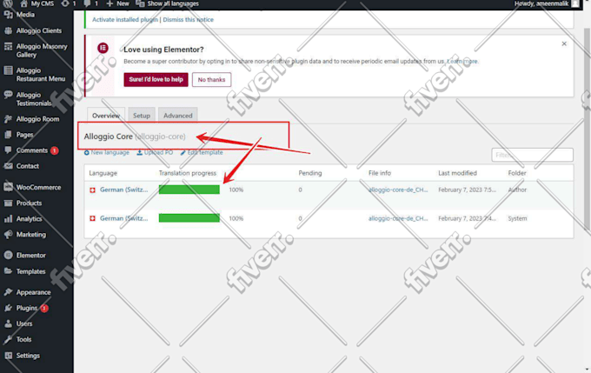This screenshot has height=373, width=591.
Task: Open Plugins icon in sidebar
Action: coord(8,308)
